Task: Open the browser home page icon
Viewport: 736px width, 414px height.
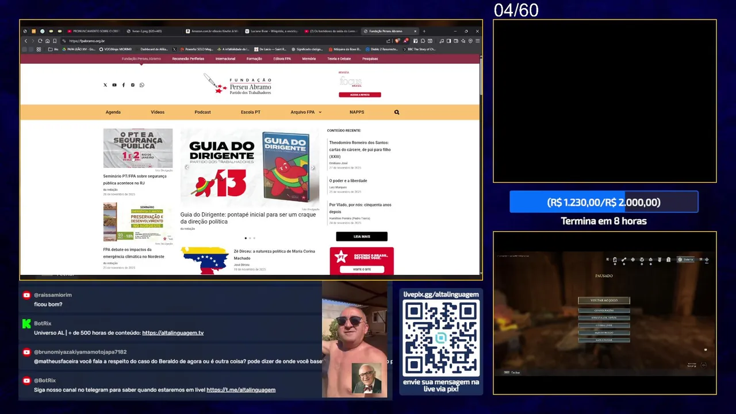Action: point(48,41)
